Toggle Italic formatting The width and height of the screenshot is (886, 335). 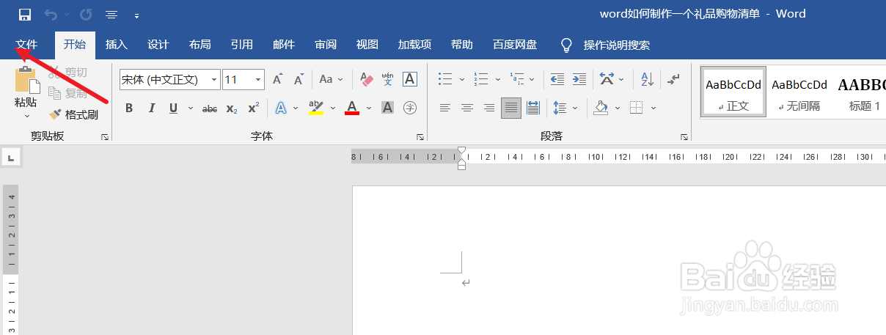152,108
